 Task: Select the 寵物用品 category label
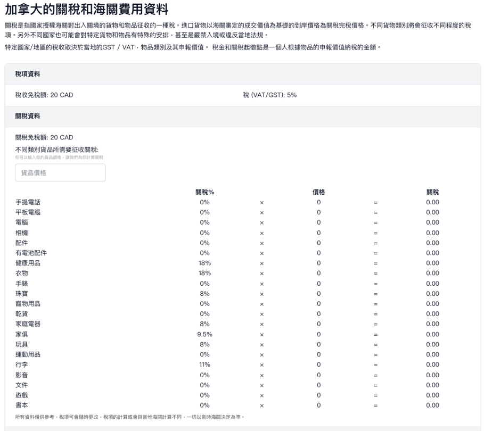point(28,304)
